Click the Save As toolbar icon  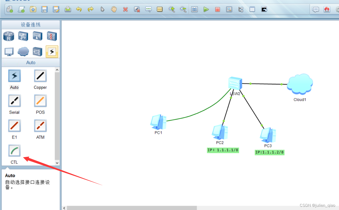point(56,9)
